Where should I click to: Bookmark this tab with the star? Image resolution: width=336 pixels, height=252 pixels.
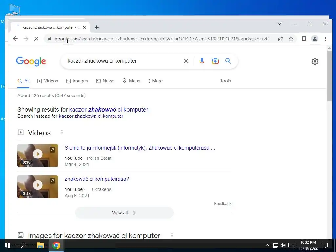(x=291, y=39)
